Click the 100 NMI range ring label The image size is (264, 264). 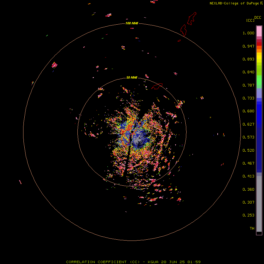tap(132, 23)
